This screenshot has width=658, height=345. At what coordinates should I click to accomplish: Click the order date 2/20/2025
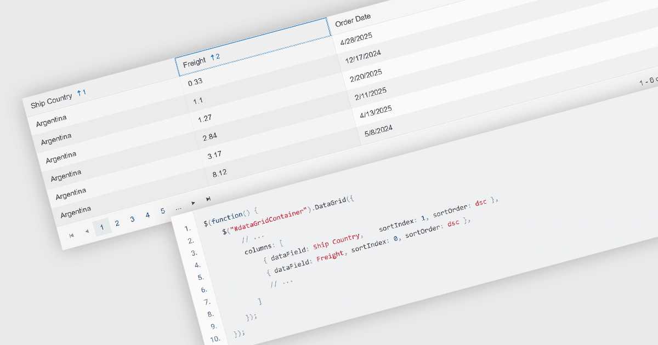click(x=366, y=75)
